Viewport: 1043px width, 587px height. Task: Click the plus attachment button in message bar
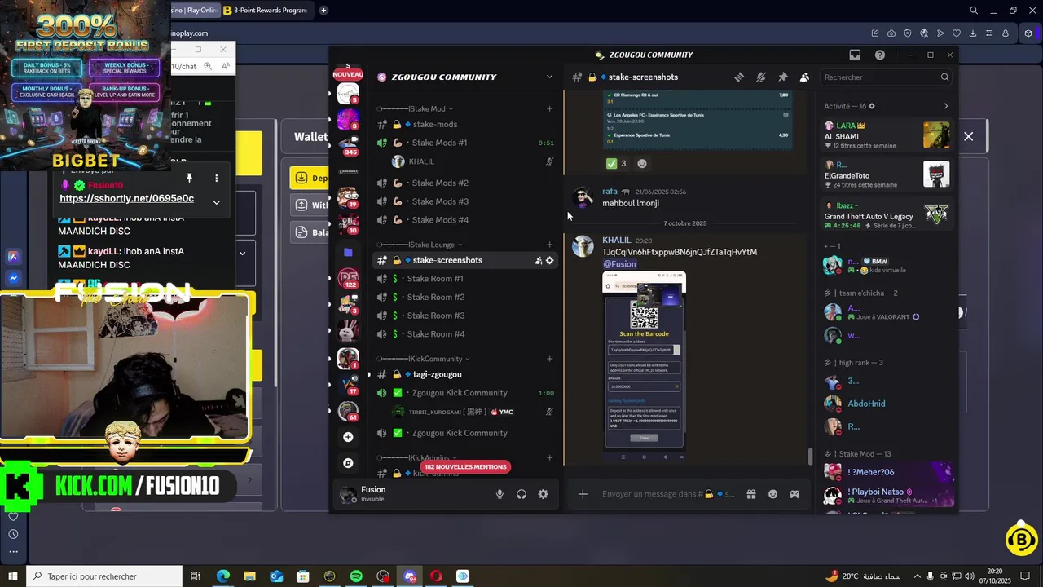583,494
